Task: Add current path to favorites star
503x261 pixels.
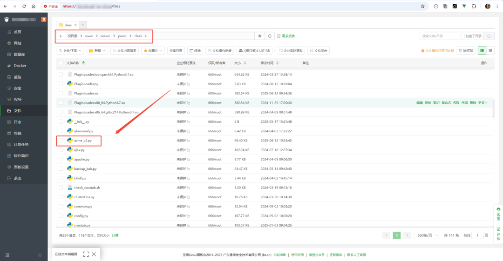Action: click(259, 36)
